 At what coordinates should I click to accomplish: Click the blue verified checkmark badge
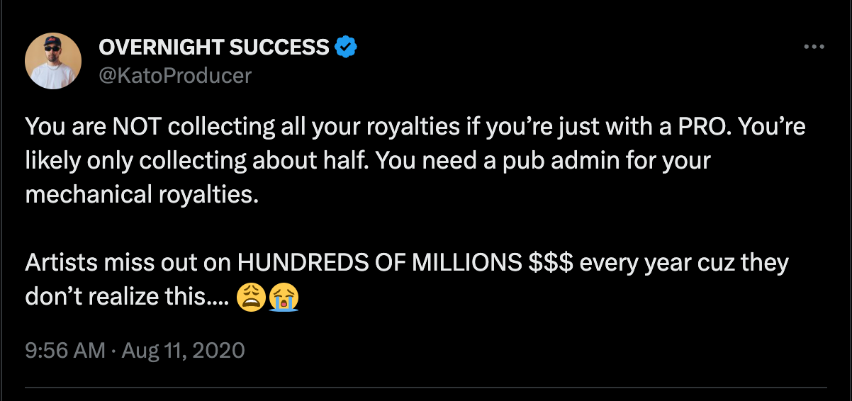[x=346, y=47]
